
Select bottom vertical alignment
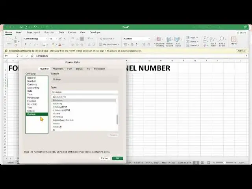pyautogui.click(x=82, y=39)
